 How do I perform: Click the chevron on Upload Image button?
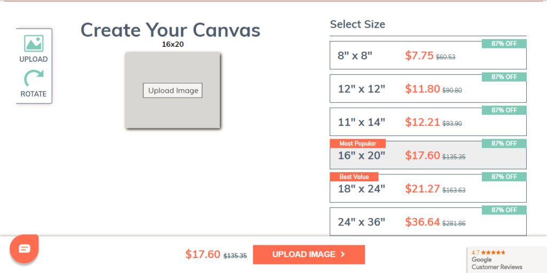click(x=342, y=254)
